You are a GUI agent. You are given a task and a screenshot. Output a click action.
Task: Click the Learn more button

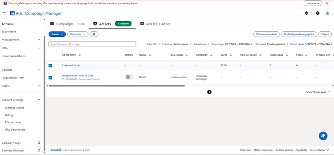coord(313,3)
